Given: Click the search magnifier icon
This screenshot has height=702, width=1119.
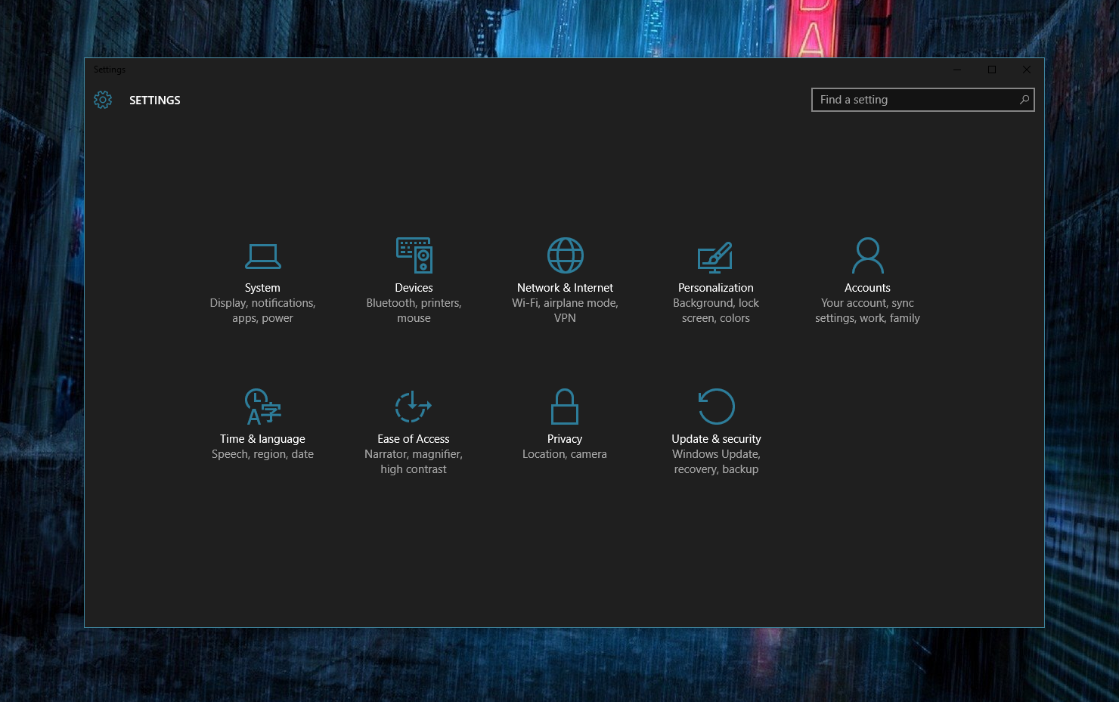Looking at the screenshot, I should tap(1024, 100).
